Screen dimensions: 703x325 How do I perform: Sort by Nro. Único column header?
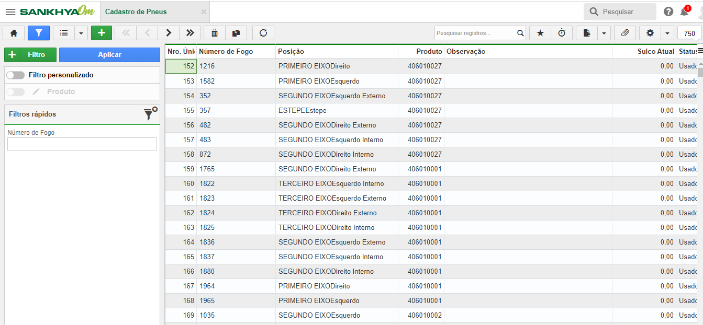click(x=181, y=52)
